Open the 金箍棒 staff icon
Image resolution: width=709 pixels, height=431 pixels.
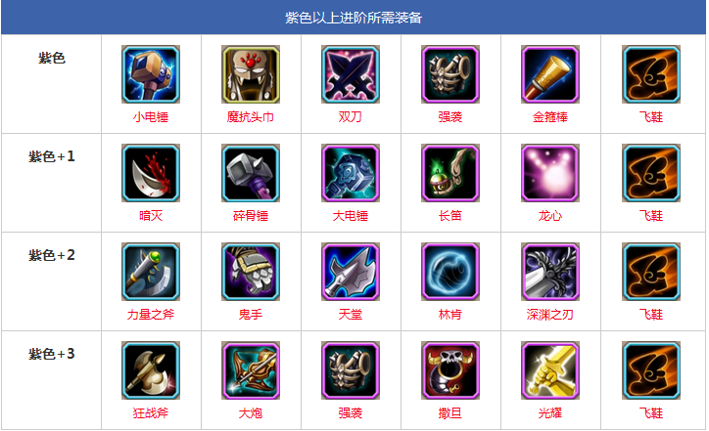click(550, 74)
